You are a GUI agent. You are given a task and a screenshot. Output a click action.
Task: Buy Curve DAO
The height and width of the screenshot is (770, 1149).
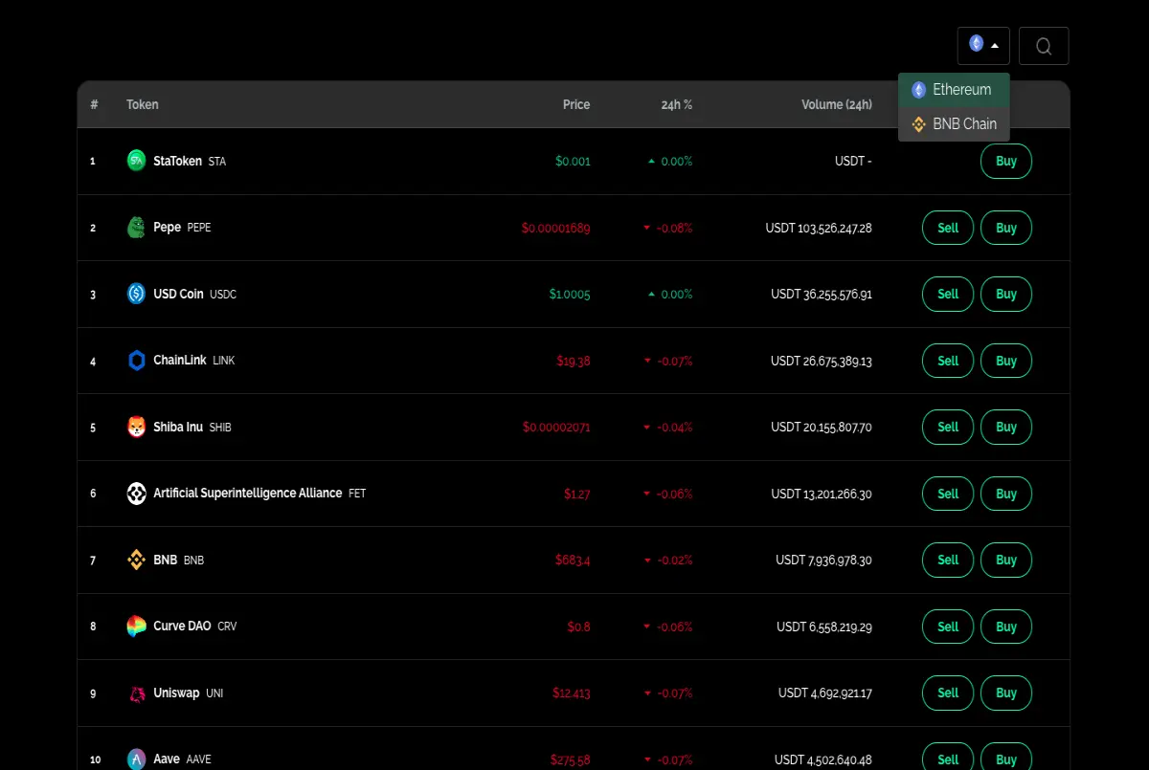[1006, 627]
